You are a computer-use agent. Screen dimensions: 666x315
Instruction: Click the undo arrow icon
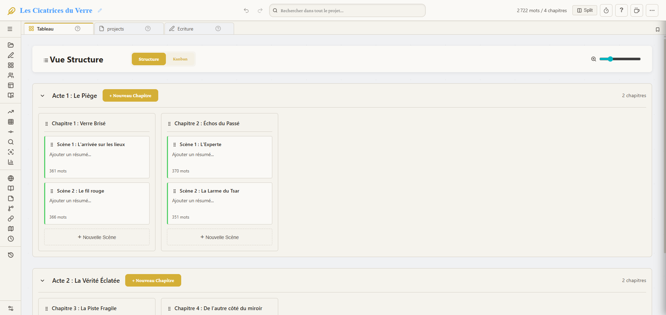coord(246,10)
